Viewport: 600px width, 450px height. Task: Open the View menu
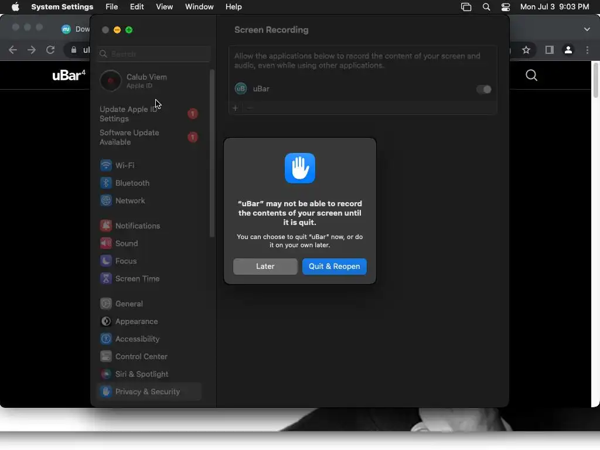[x=164, y=7]
